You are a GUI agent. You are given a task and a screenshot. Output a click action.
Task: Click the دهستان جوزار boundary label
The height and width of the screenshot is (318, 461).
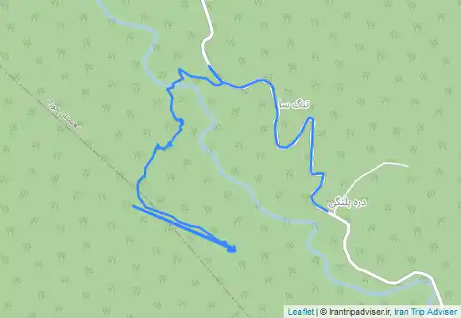pos(63,115)
